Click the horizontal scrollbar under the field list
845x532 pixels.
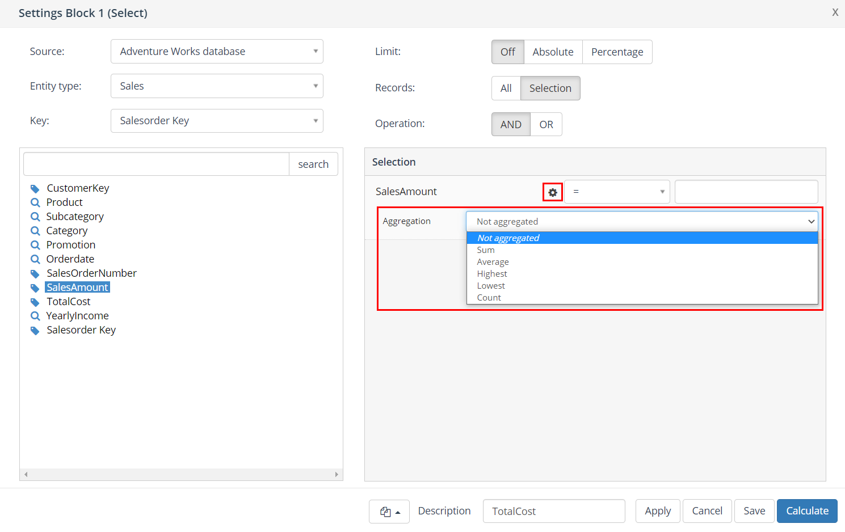181,474
